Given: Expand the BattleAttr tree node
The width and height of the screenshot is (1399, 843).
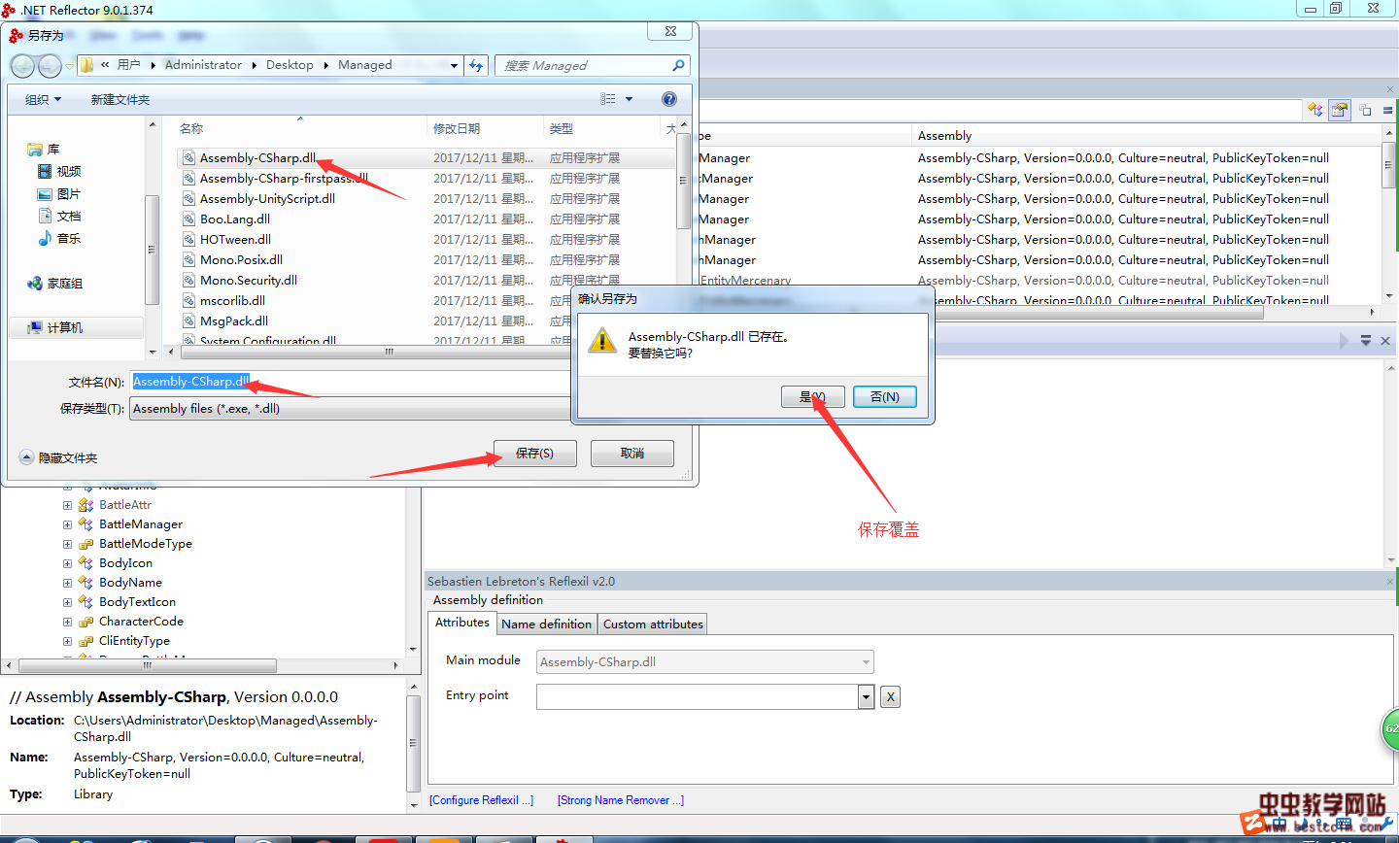Looking at the screenshot, I should (x=67, y=505).
